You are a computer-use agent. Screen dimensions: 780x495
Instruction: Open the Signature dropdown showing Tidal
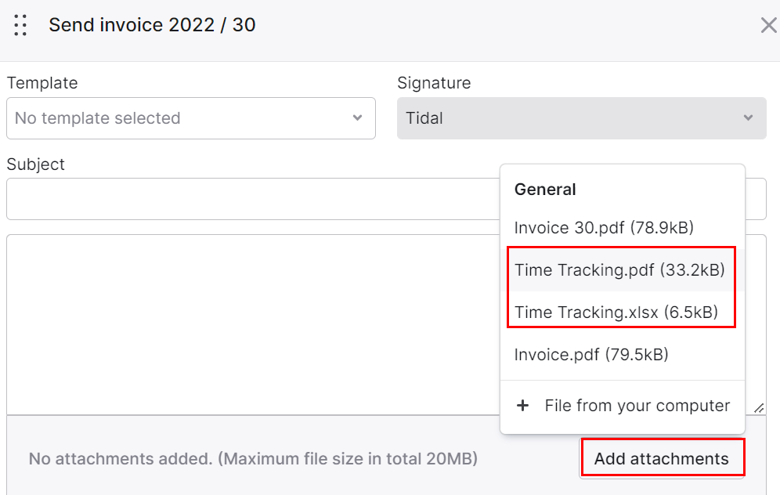point(582,118)
